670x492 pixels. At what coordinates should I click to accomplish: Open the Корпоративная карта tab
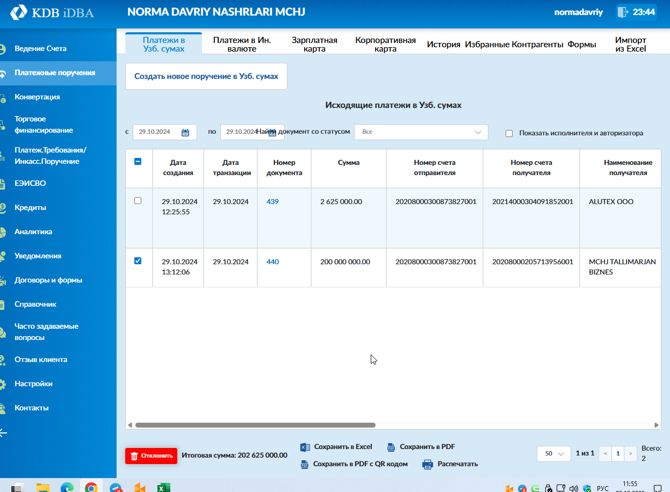(x=386, y=44)
